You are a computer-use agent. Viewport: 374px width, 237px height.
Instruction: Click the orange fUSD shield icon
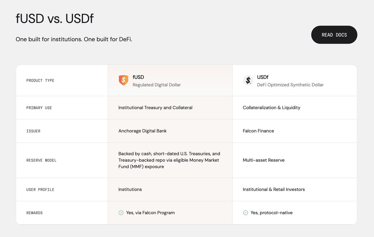coord(123,80)
